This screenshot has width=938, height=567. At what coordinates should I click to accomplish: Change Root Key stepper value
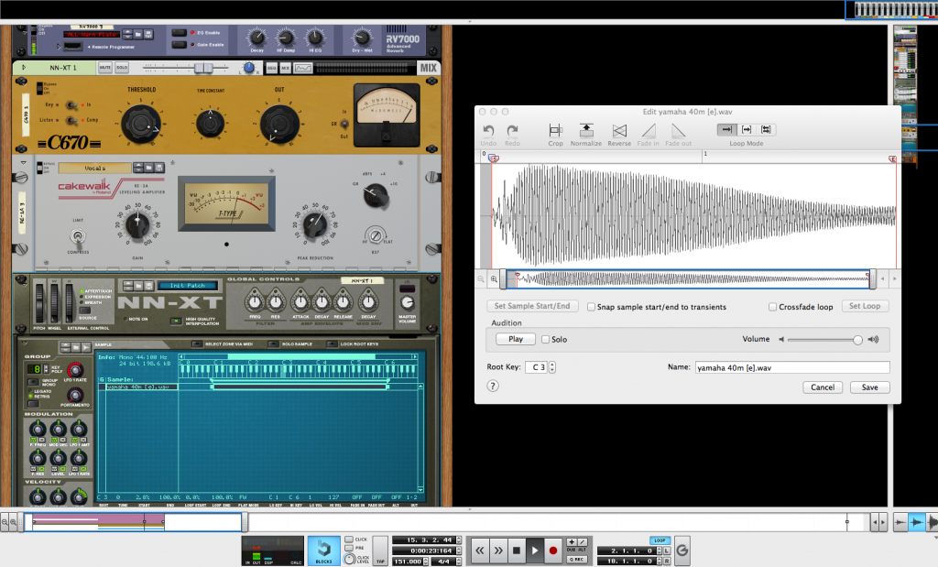(552, 367)
